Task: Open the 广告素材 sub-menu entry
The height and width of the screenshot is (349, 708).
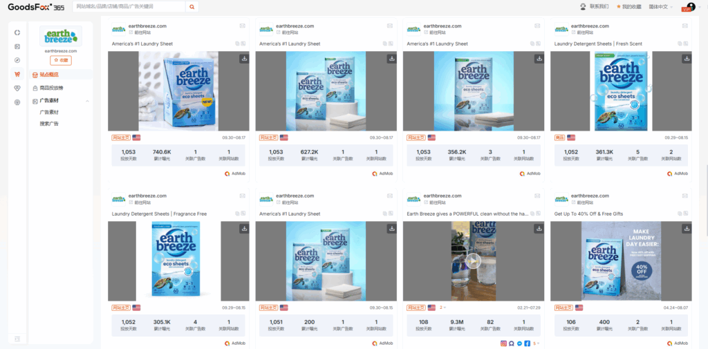Action: (49, 112)
